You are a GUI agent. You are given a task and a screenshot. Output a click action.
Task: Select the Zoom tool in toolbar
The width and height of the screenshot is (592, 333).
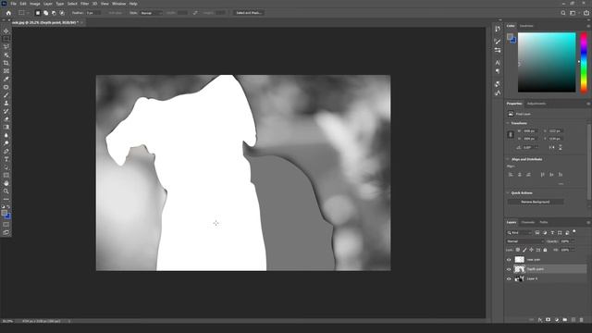(x=6, y=191)
